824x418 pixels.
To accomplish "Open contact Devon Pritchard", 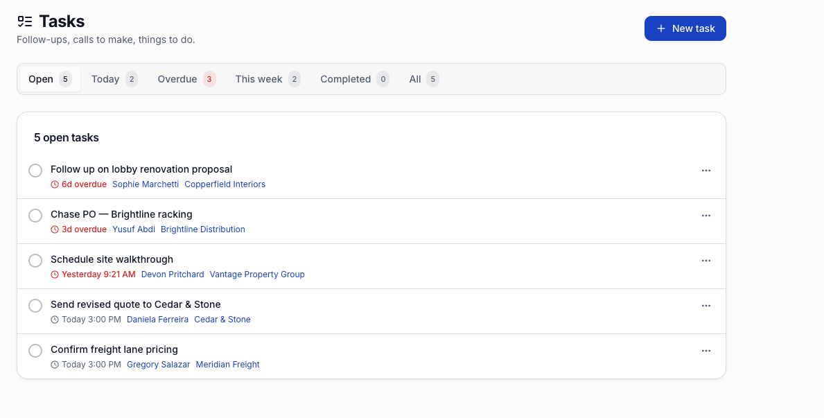I will (173, 275).
